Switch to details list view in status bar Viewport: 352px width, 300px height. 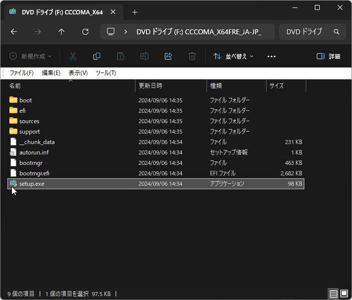[x=333, y=294]
